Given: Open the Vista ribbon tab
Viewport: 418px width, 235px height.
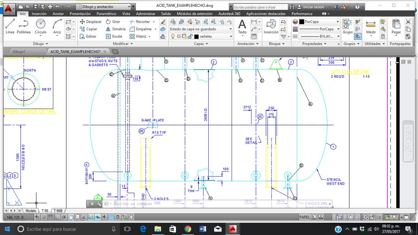Looking at the screenshot, I should (x=126, y=14).
